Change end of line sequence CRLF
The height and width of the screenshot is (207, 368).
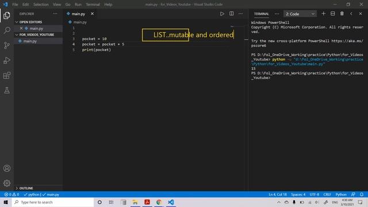(x=327, y=194)
